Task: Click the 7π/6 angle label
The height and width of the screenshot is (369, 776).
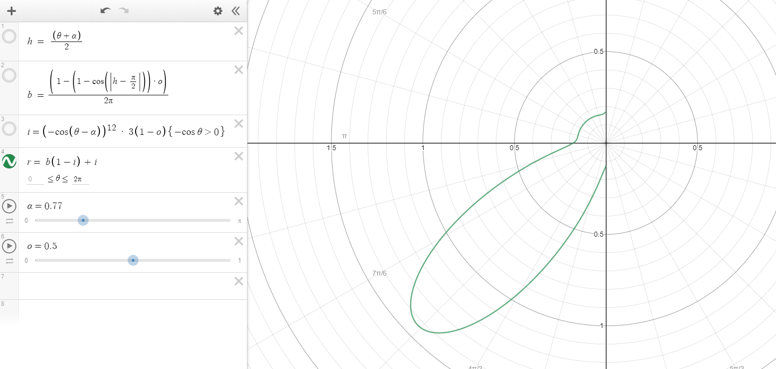Action: 379,273
